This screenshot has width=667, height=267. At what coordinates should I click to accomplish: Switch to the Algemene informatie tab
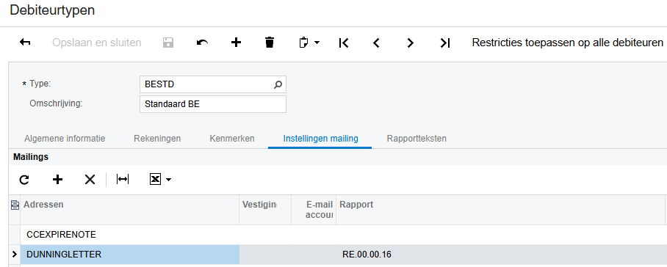pyautogui.click(x=65, y=139)
